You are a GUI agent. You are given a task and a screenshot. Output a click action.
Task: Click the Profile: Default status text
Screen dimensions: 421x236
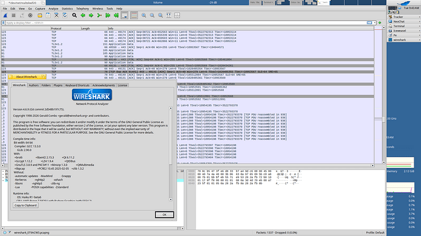375,232
